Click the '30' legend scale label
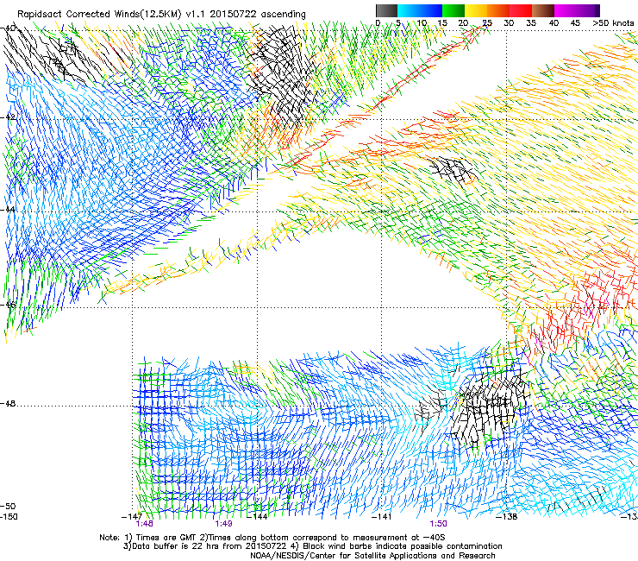The image size is (638, 561). pos(508,22)
